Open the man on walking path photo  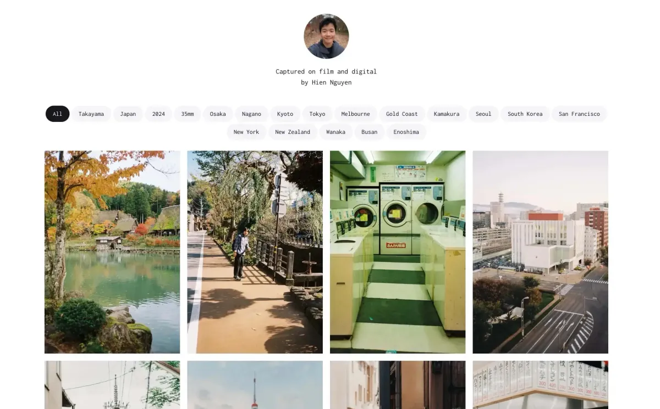(255, 252)
